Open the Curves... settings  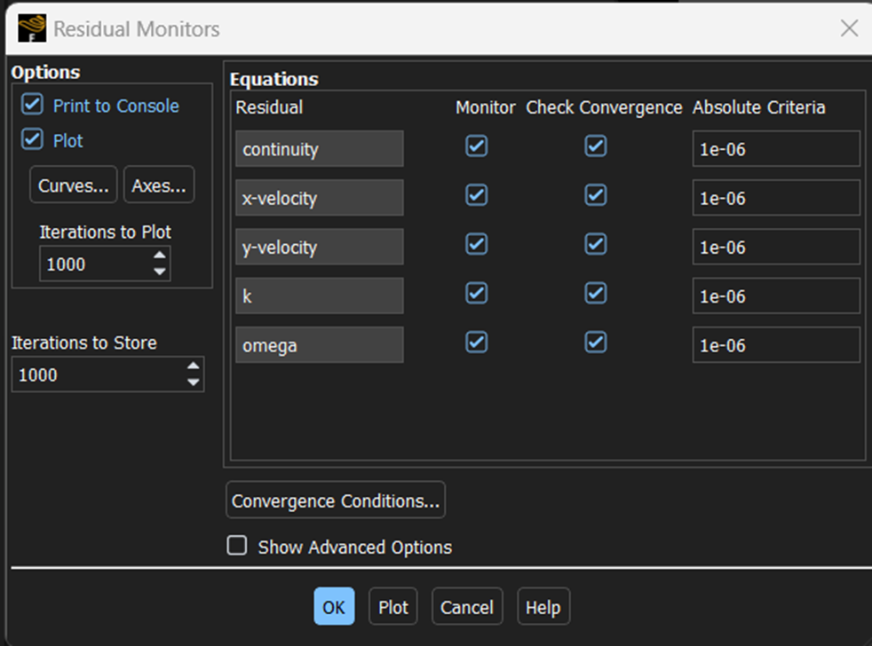click(x=74, y=185)
